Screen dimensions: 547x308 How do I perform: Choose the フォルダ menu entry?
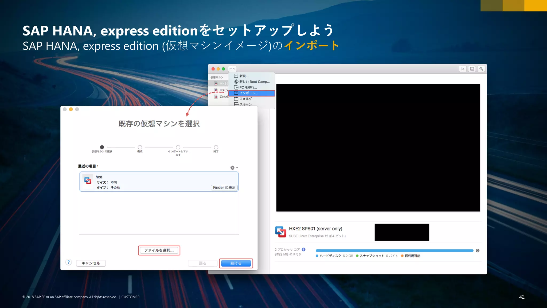click(252, 99)
